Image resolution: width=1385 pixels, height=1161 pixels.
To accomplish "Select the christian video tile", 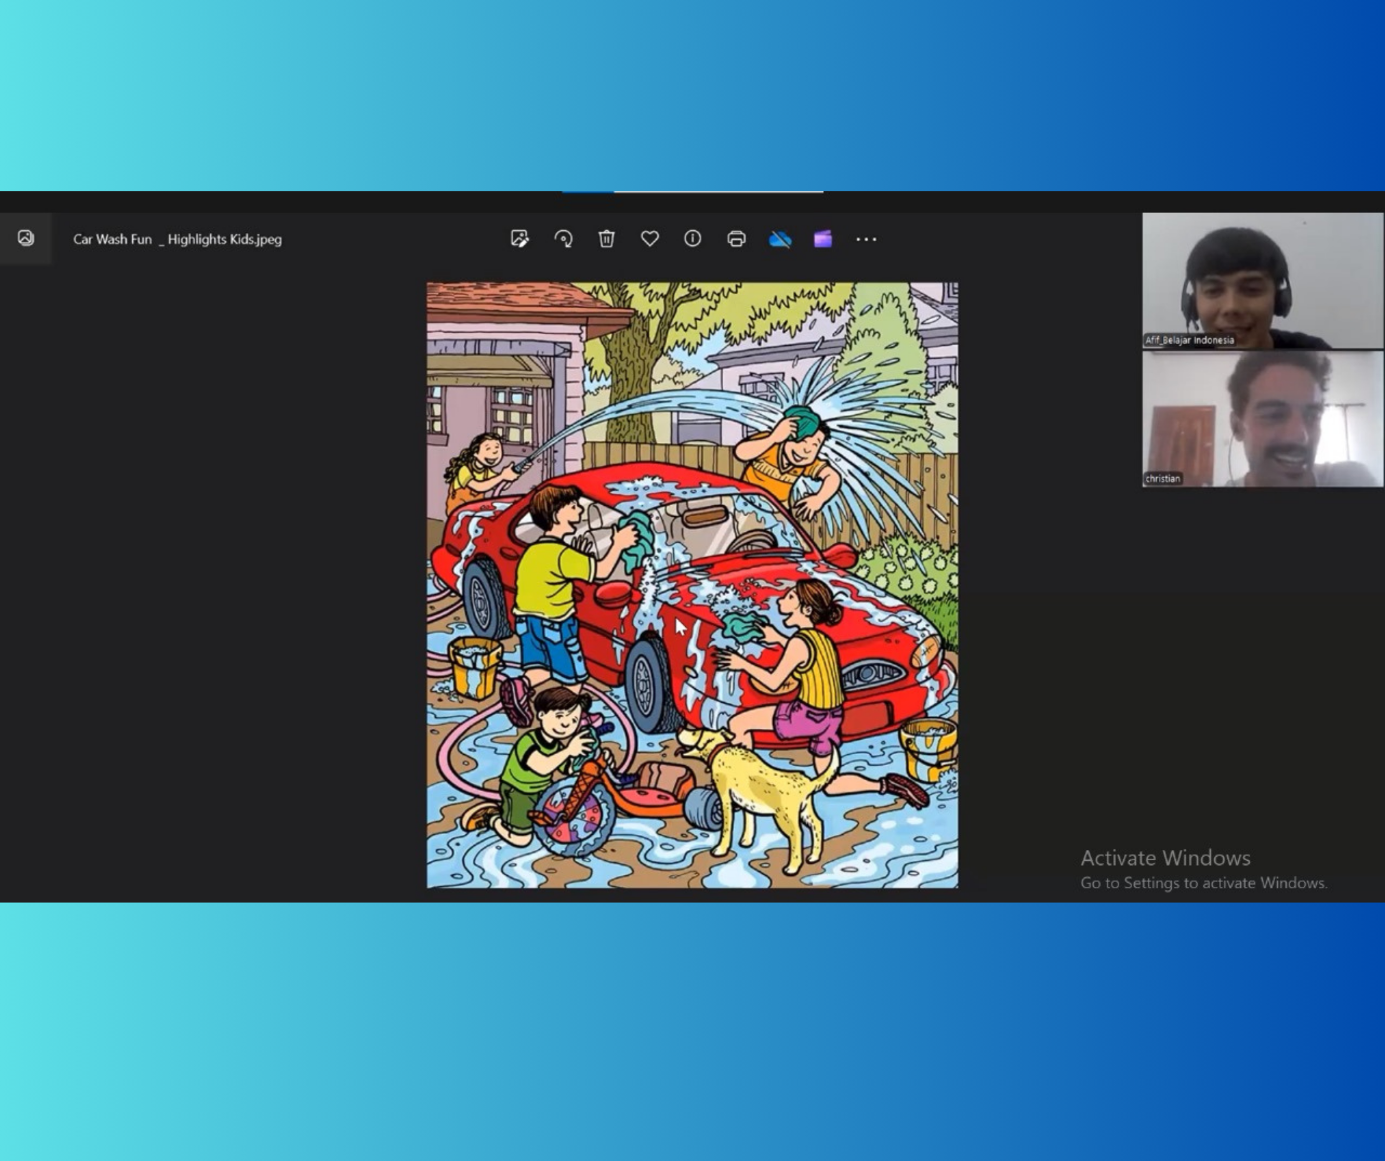I will click(1263, 419).
